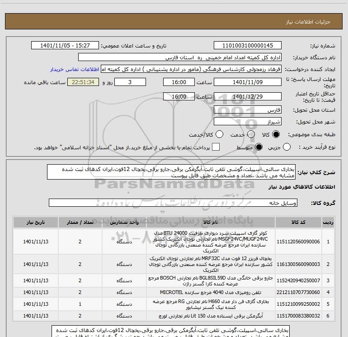The width and height of the screenshot is (348, 337).
Task: Click product code 1161300560090003
Action: tap(298, 264)
